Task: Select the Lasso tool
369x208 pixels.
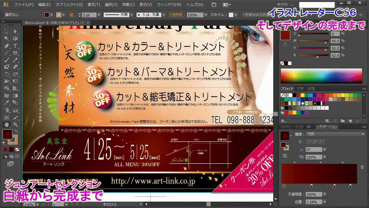Action: (15, 38)
